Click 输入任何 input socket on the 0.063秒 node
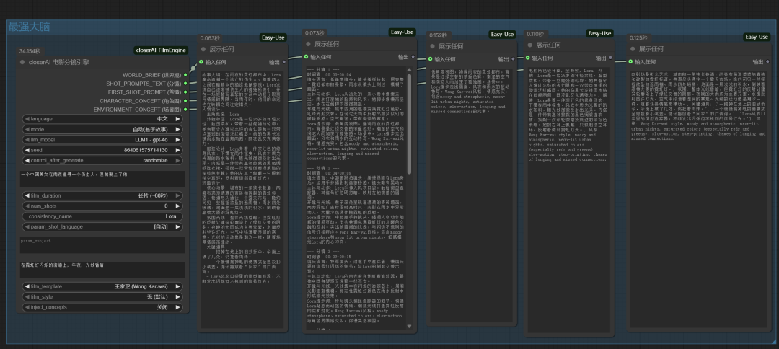This screenshot has width=779, height=349. tap(201, 62)
